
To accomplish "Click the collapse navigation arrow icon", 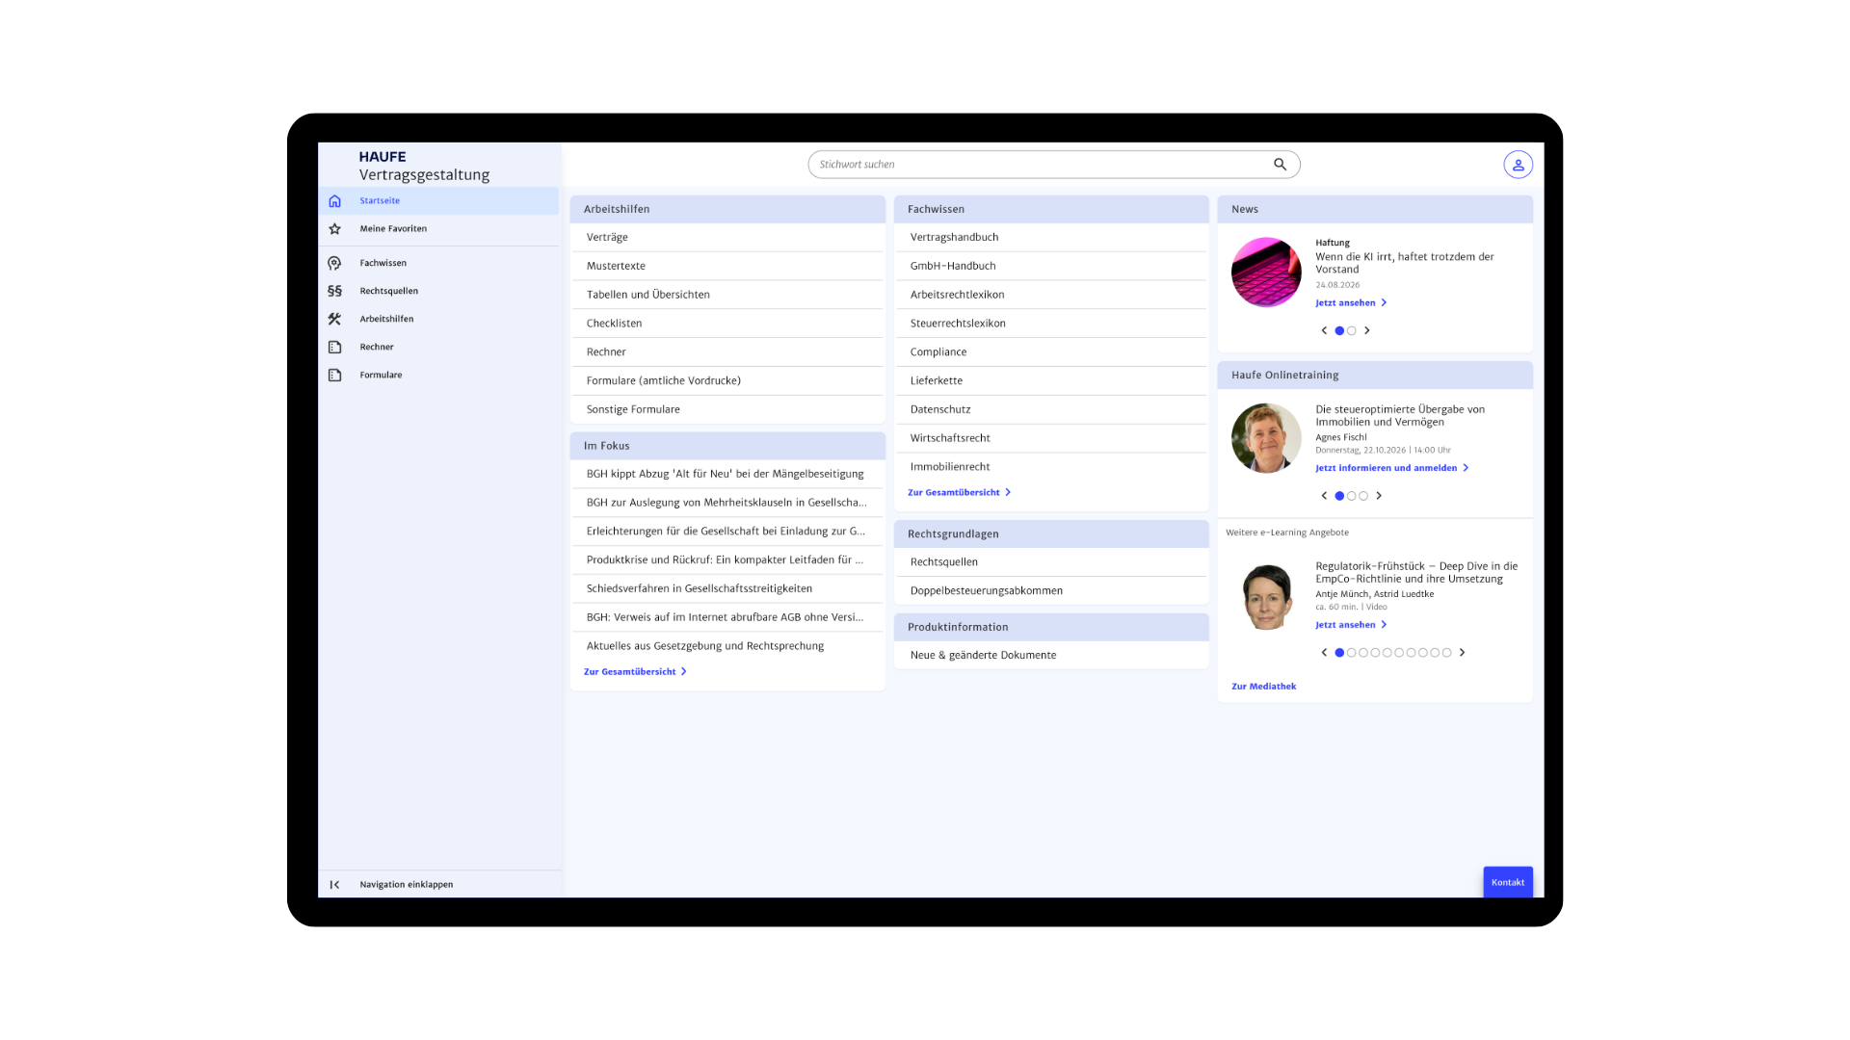I will point(334,884).
